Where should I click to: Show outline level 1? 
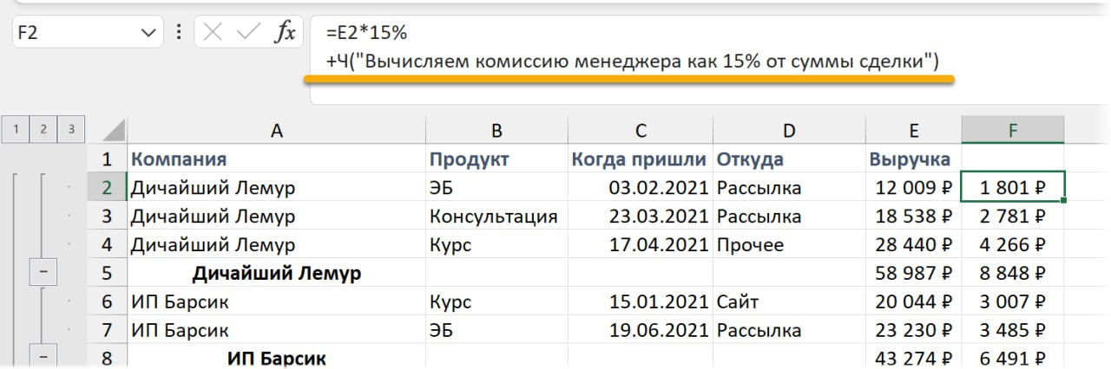15,130
